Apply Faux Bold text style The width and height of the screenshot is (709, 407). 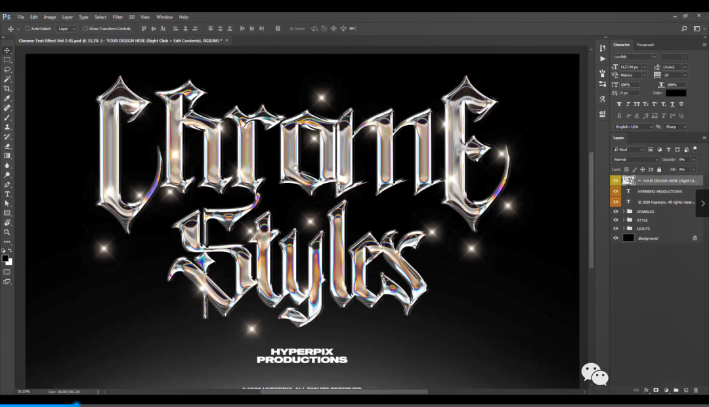[x=619, y=104]
